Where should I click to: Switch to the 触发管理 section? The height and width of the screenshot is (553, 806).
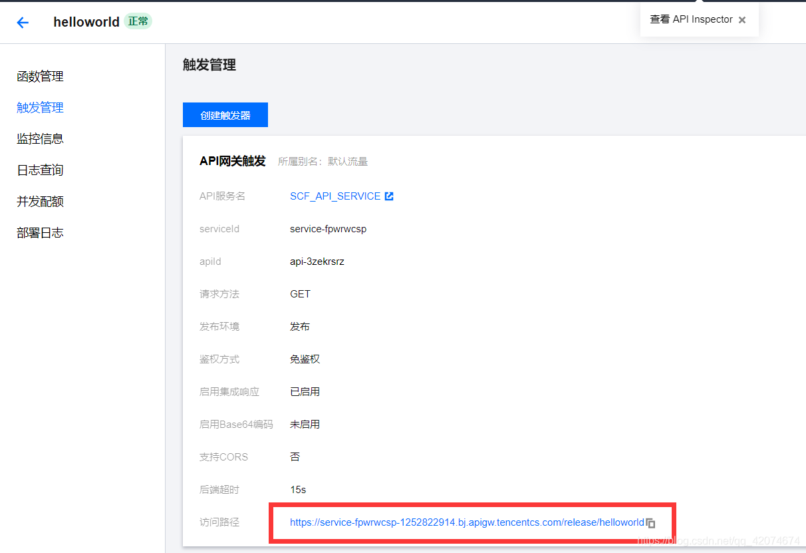pyautogui.click(x=41, y=107)
